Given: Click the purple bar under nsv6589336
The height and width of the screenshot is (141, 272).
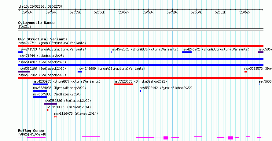Looking at the screenshot, I should 50,104.
